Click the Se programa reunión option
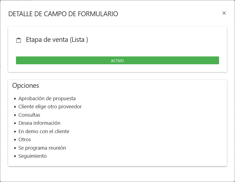The height and width of the screenshot is (182, 235). pos(42,148)
